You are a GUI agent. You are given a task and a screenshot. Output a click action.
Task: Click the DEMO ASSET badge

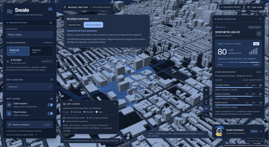pos(255,27)
